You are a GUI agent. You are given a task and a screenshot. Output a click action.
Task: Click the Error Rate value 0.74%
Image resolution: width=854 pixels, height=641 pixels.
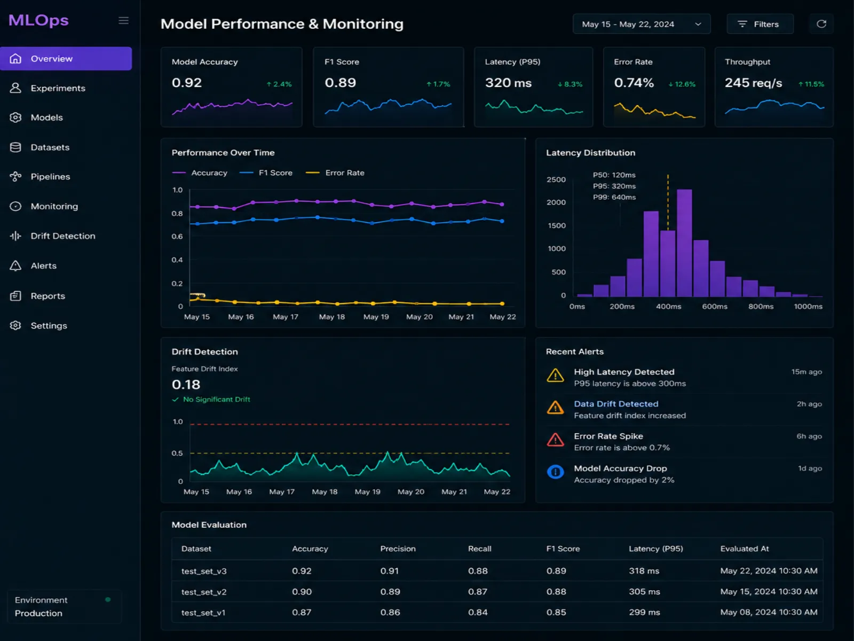click(634, 83)
